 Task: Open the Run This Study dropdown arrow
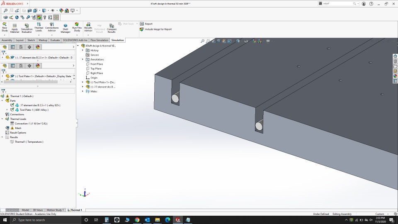point(77,35)
